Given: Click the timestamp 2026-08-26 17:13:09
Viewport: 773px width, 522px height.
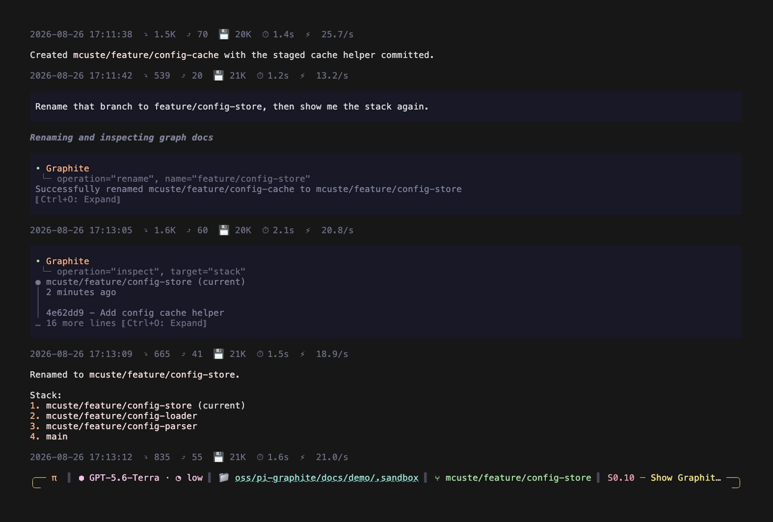Looking at the screenshot, I should [81, 354].
